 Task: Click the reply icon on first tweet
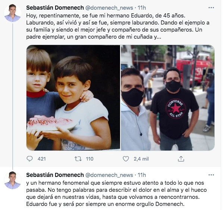[29, 159]
